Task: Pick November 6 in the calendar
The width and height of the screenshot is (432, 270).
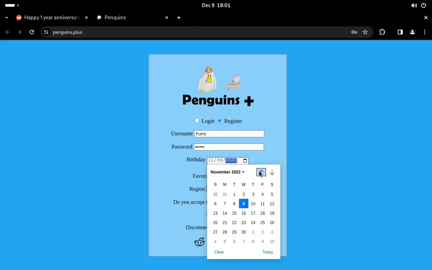Action: [215, 204]
